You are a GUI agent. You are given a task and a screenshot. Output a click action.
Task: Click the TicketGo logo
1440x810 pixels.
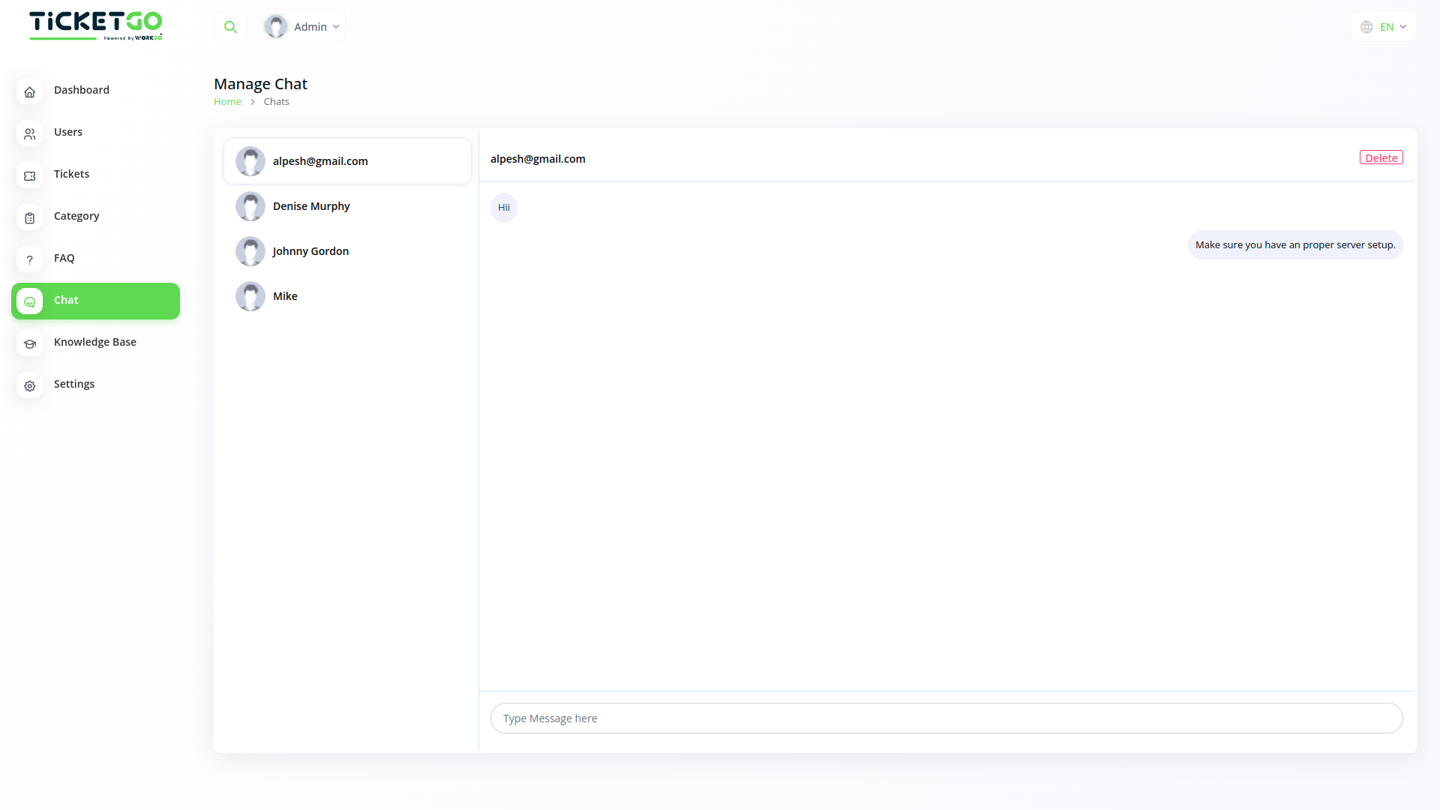[x=95, y=25]
